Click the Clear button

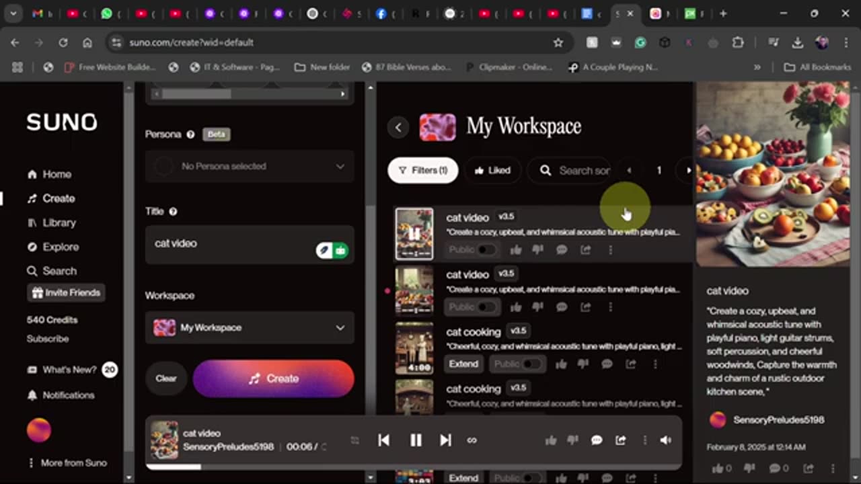pyautogui.click(x=166, y=378)
